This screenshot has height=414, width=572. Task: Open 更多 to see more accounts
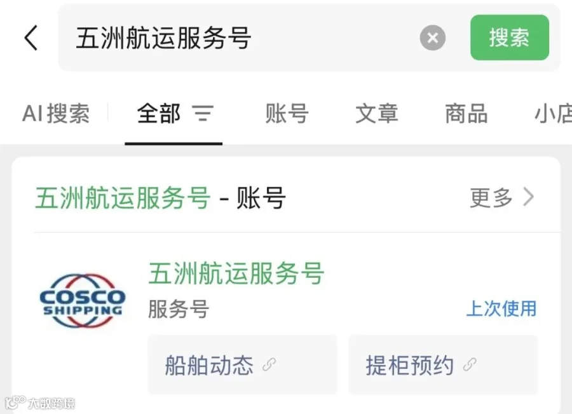click(491, 197)
